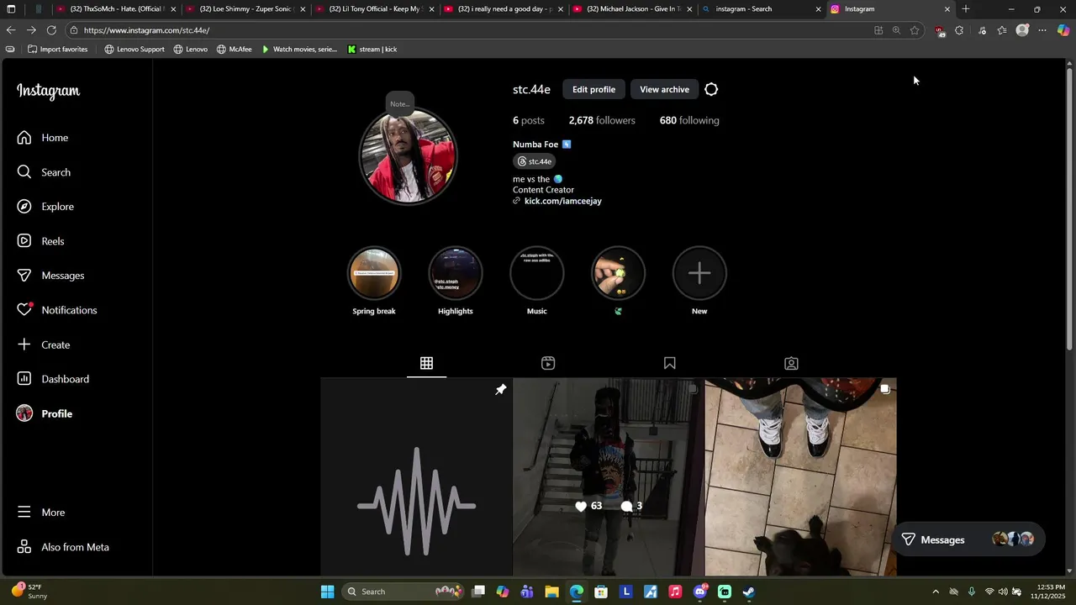Expand Also from Meta menu

(62, 547)
